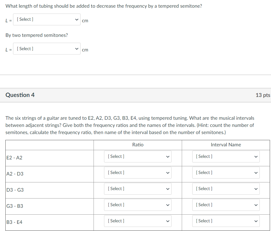Click chevron in B3 - E4 interval select
Viewport: 271px width, 231px height.
[x=256, y=221]
